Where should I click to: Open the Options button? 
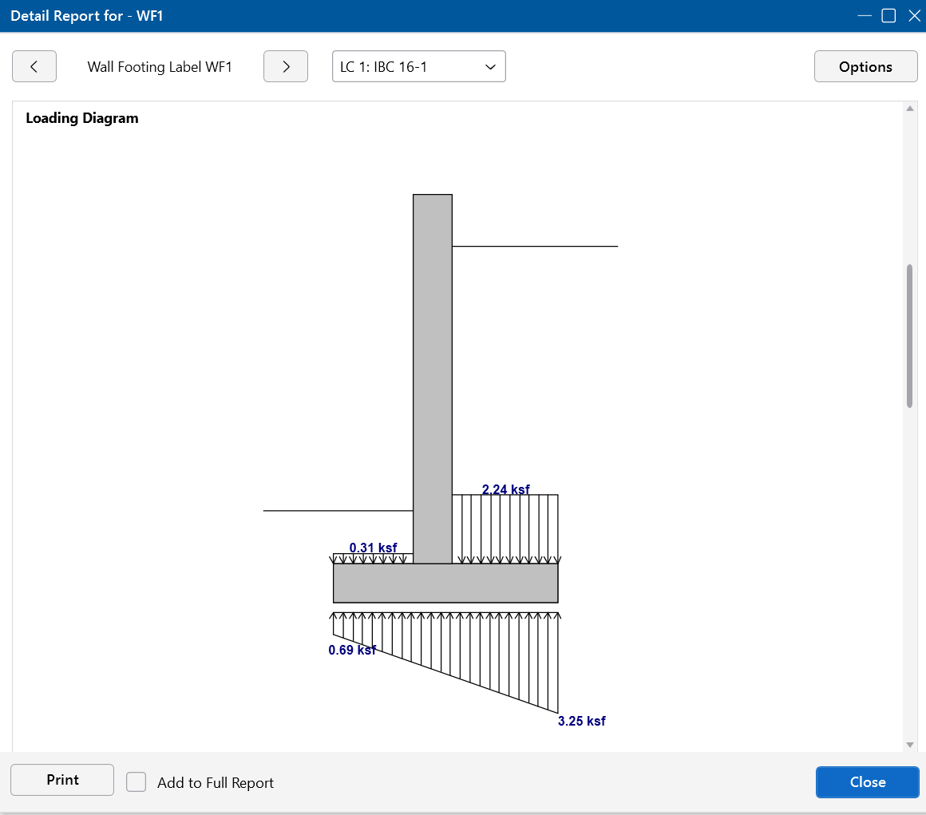pyautogui.click(x=865, y=67)
